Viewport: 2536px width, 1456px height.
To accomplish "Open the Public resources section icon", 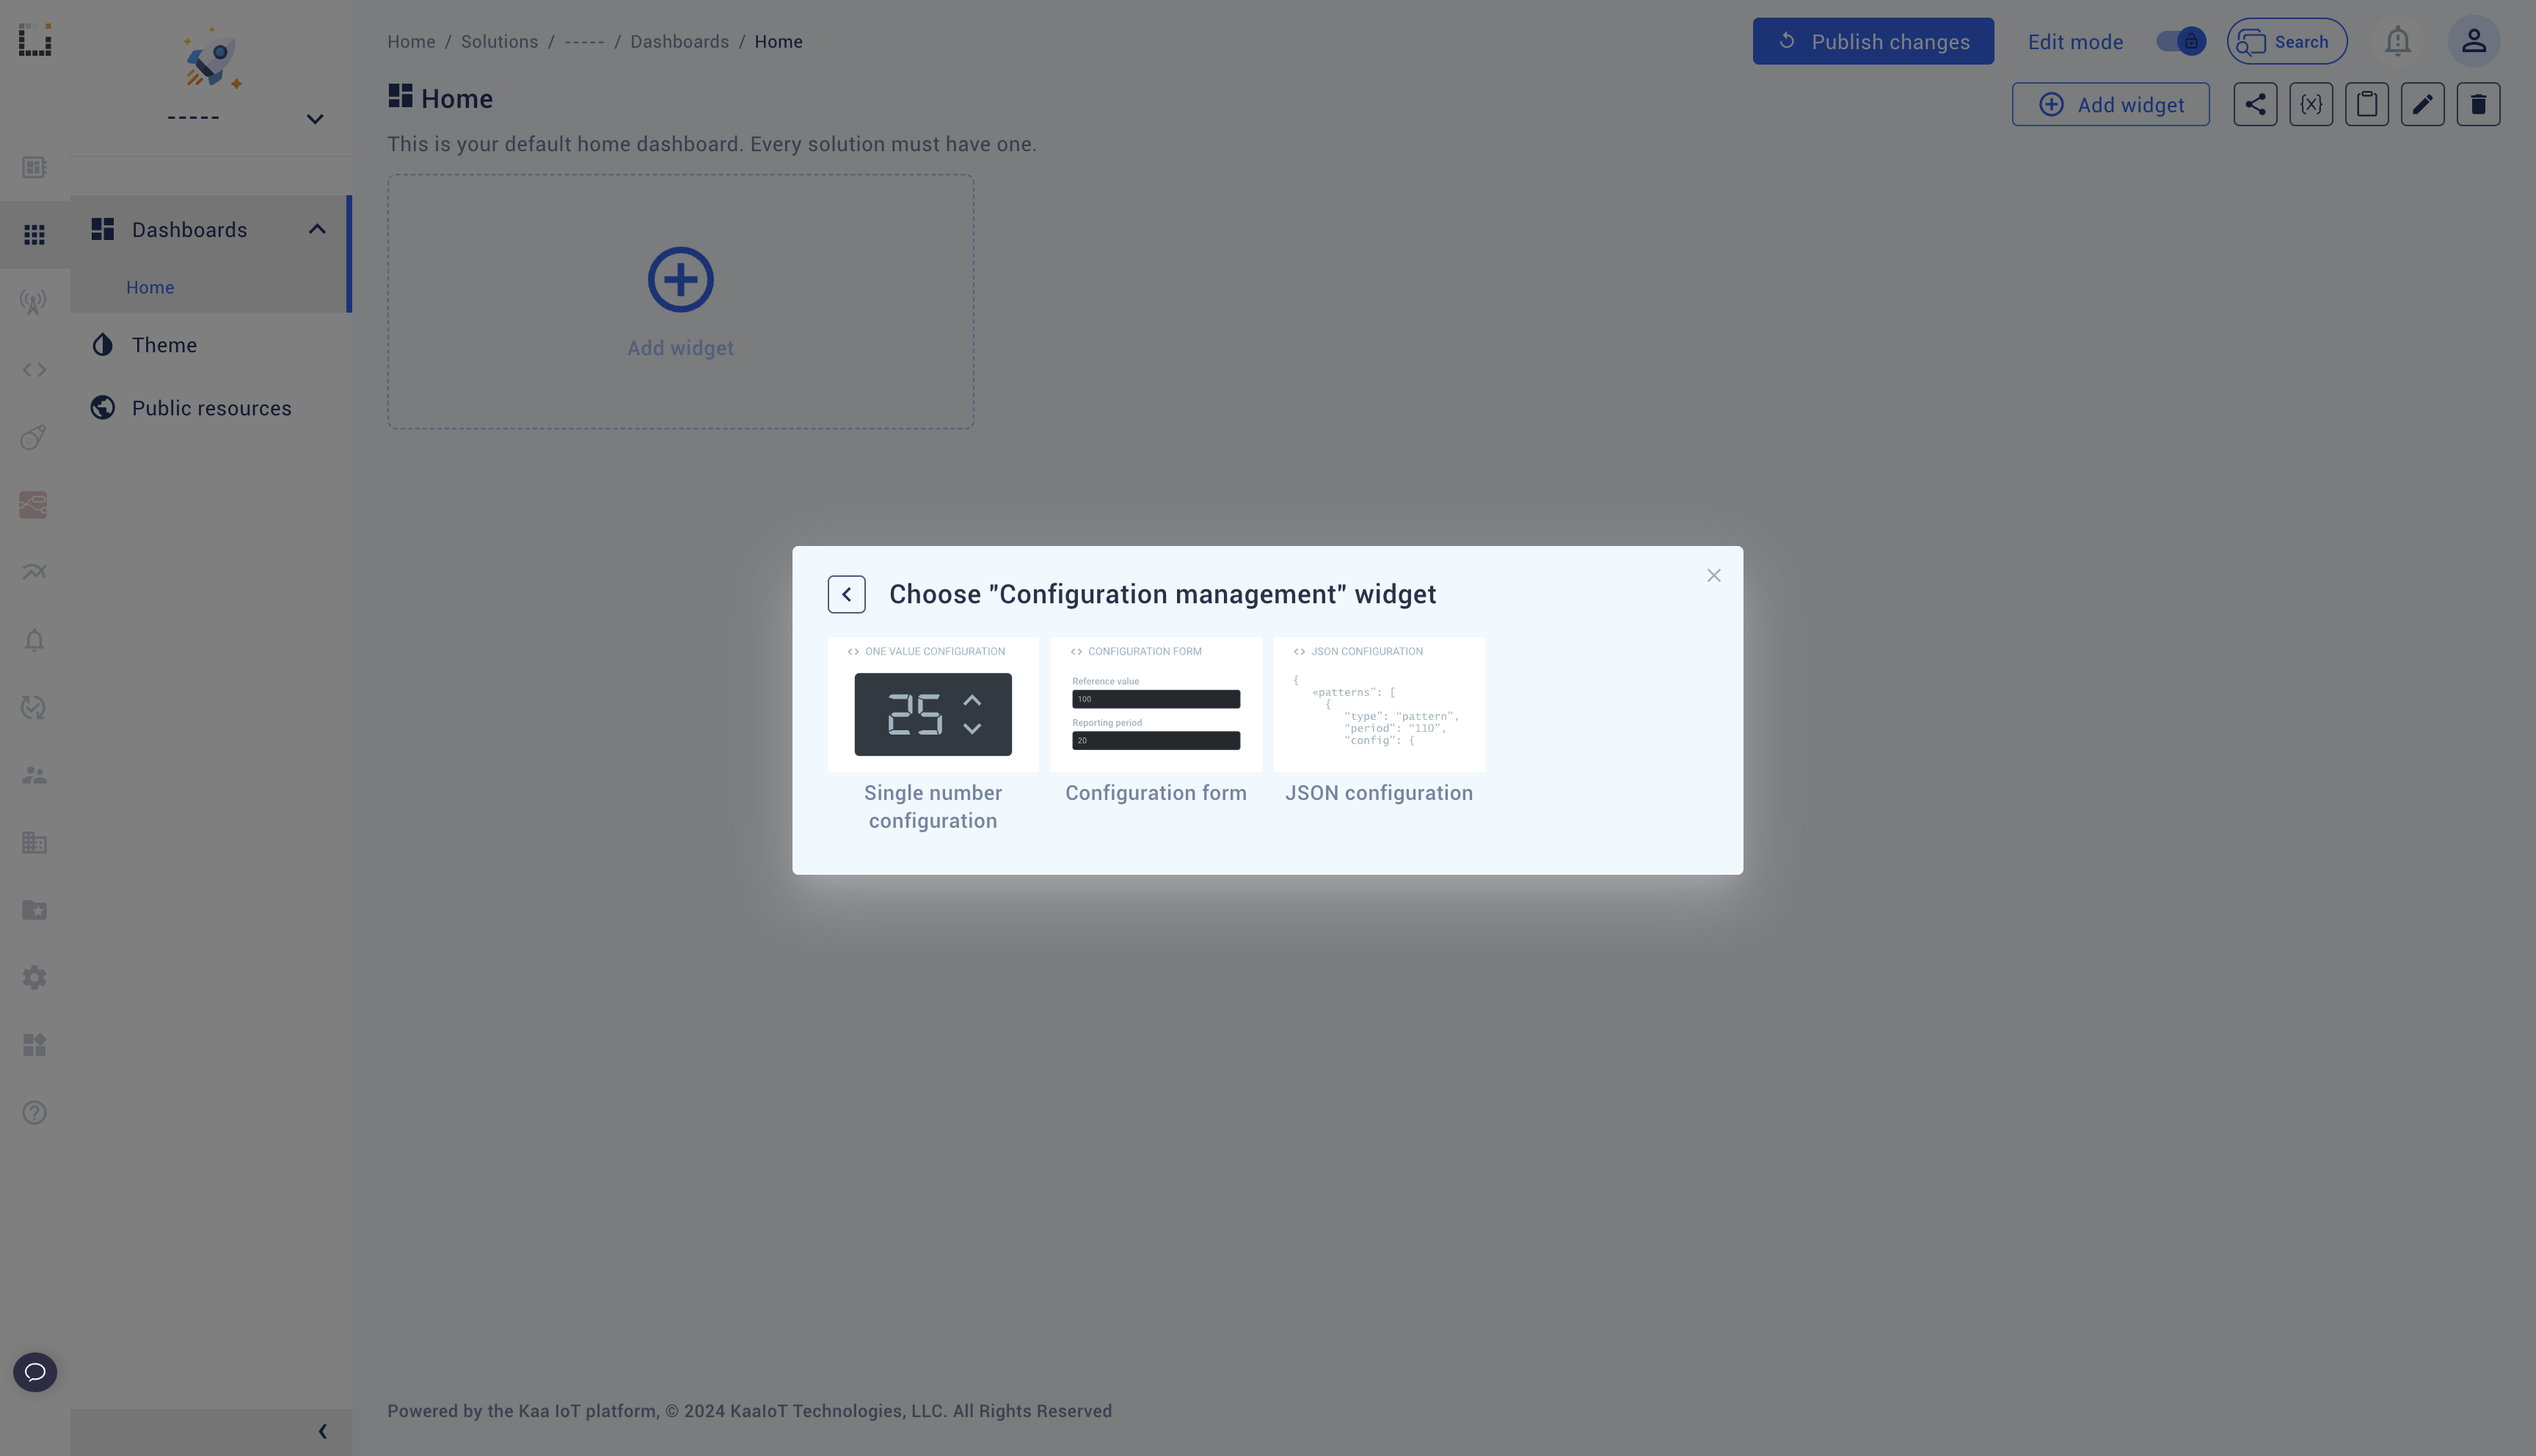I will pos(101,407).
